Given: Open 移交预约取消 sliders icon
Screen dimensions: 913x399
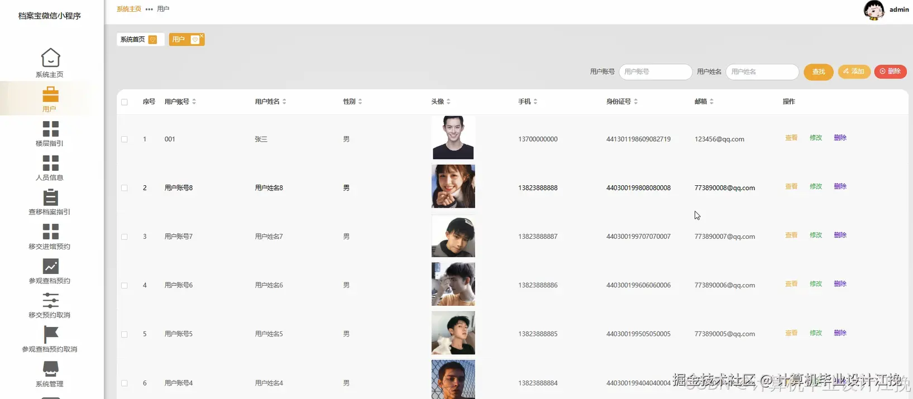Looking at the screenshot, I should [x=50, y=300].
